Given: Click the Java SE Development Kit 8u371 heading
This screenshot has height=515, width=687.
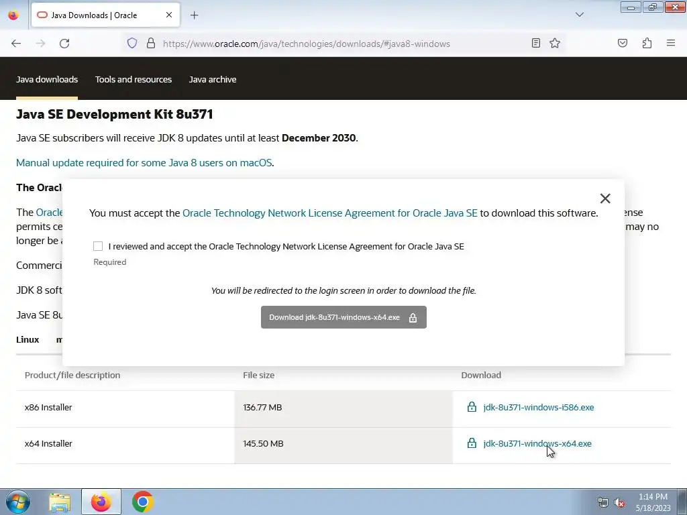Looking at the screenshot, I should click(x=114, y=114).
